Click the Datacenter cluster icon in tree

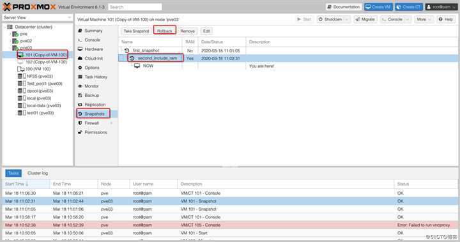click(x=10, y=27)
